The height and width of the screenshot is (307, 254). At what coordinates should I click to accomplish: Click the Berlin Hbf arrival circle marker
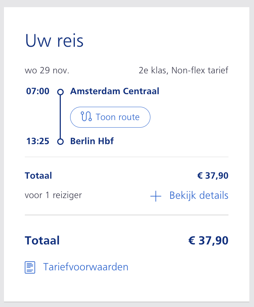coord(60,142)
